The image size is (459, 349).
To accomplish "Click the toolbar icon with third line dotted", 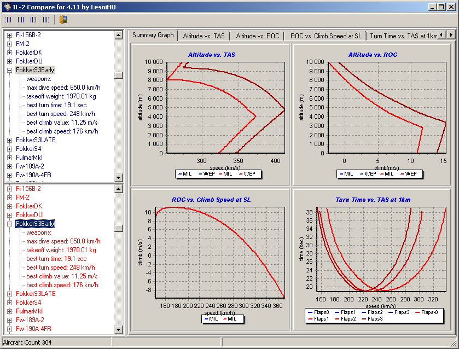I will (x=33, y=20).
